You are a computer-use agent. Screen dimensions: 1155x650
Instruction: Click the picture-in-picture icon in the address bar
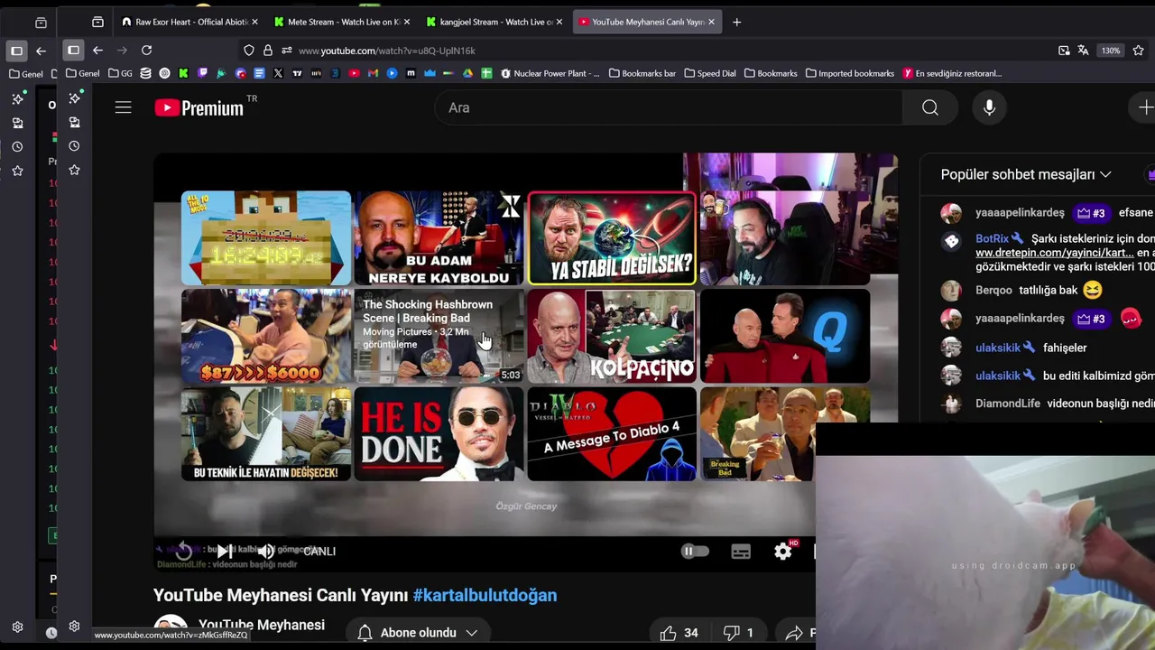(1064, 51)
